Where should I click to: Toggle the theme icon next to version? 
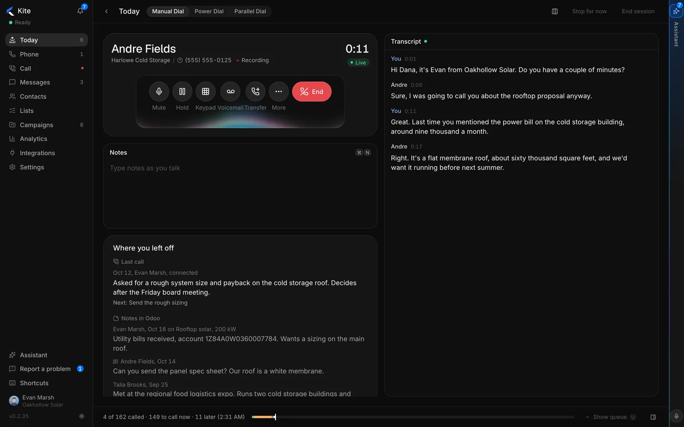click(x=82, y=416)
